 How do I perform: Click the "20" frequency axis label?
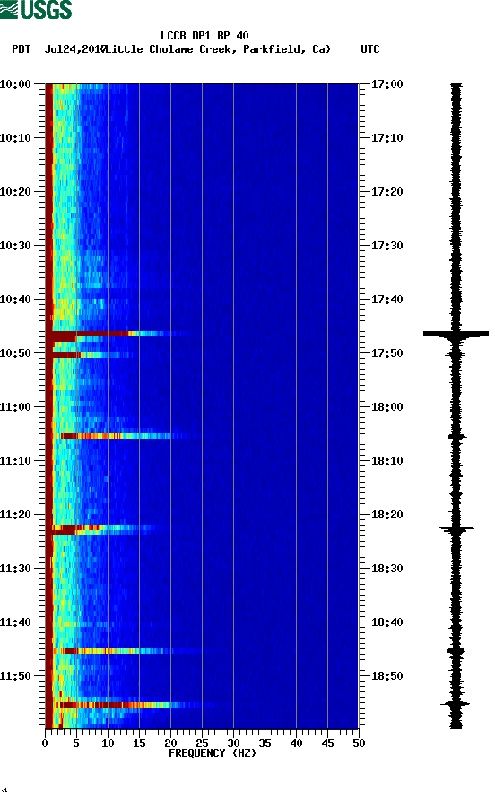(x=170, y=743)
